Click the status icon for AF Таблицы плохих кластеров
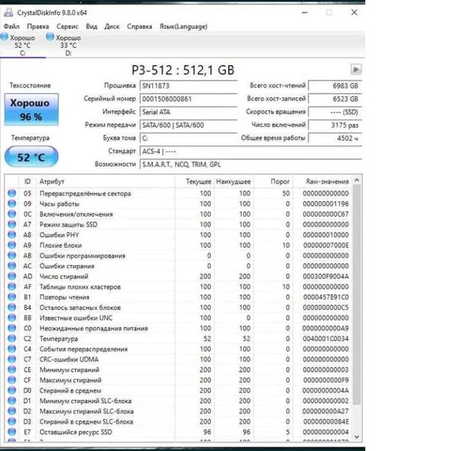466x451 pixels. tap(12, 286)
